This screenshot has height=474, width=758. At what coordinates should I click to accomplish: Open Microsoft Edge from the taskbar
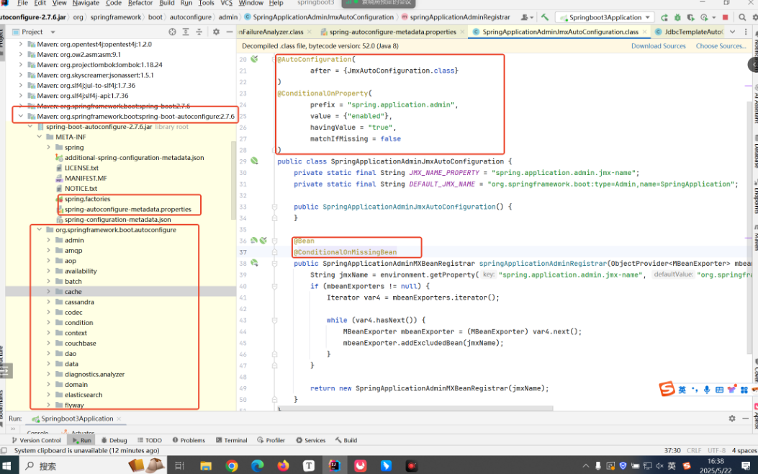[257, 465]
